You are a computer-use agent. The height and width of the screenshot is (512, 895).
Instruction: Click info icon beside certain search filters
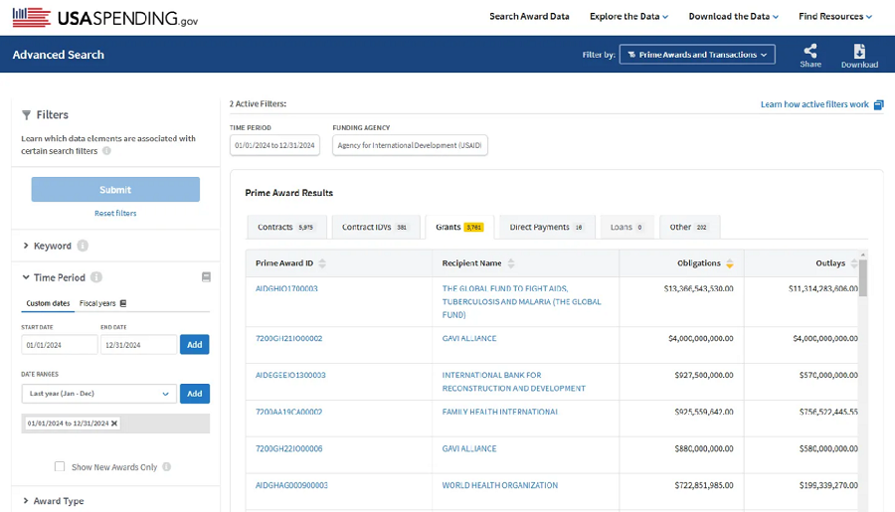pos(106,151)
